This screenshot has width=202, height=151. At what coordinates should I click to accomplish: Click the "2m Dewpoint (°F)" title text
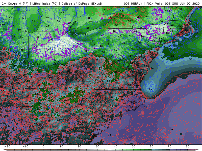pos(15,4)
